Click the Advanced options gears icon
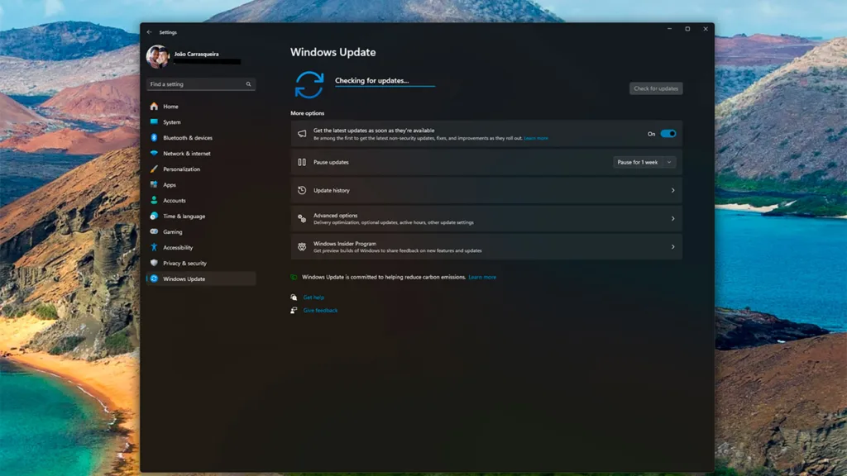 (302, 218)
